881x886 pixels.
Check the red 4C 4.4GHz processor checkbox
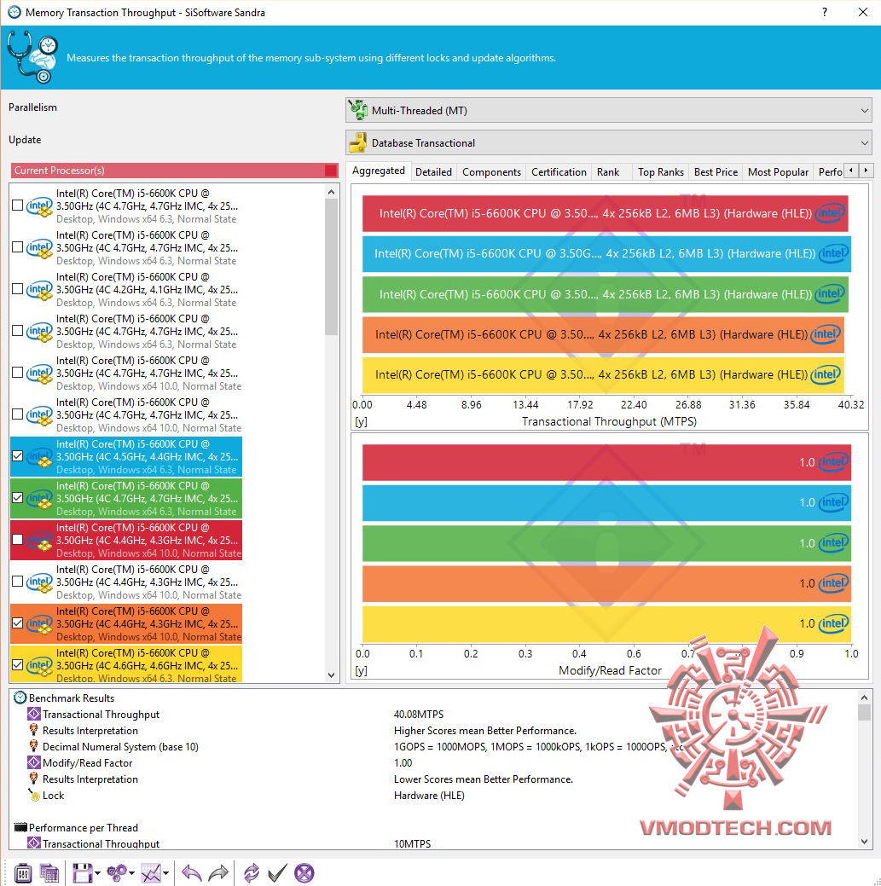point(18,540)
